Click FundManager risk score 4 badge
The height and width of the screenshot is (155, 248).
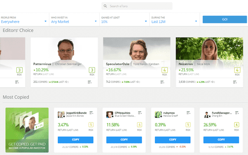click(x=236, y=125)
